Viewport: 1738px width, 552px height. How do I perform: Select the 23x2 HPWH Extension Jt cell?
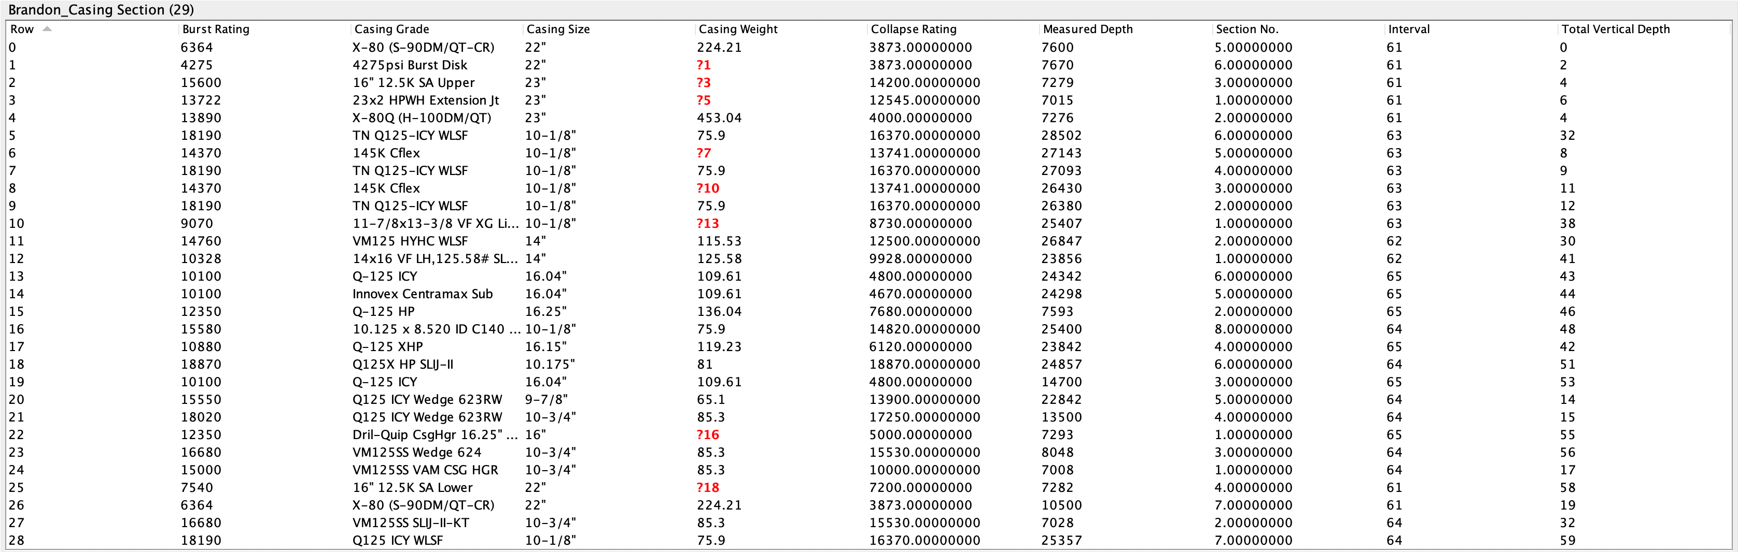(425, 100)
